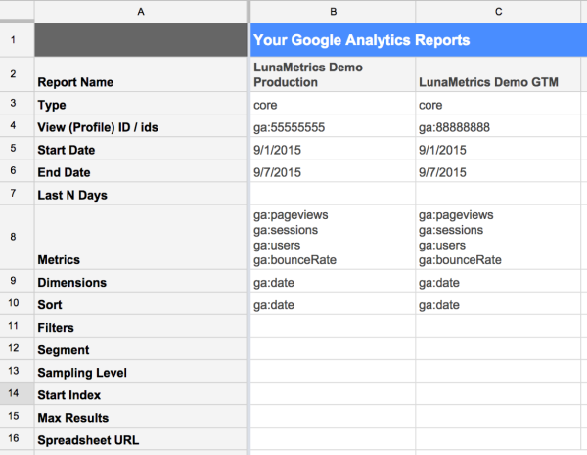
Task: Select empty Filters cell in column B
Action: [x=333, y=326]
